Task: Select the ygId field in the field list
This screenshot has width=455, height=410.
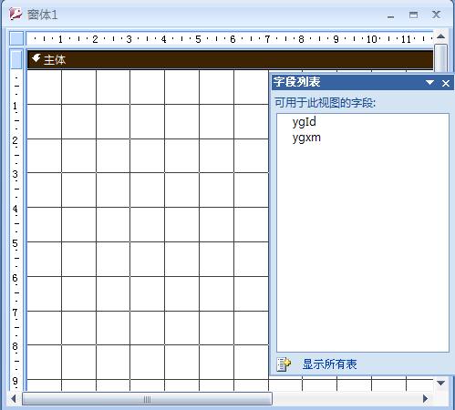Action: [x=305, y=122]
